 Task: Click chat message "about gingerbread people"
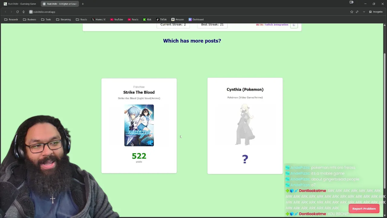[335, 179]
